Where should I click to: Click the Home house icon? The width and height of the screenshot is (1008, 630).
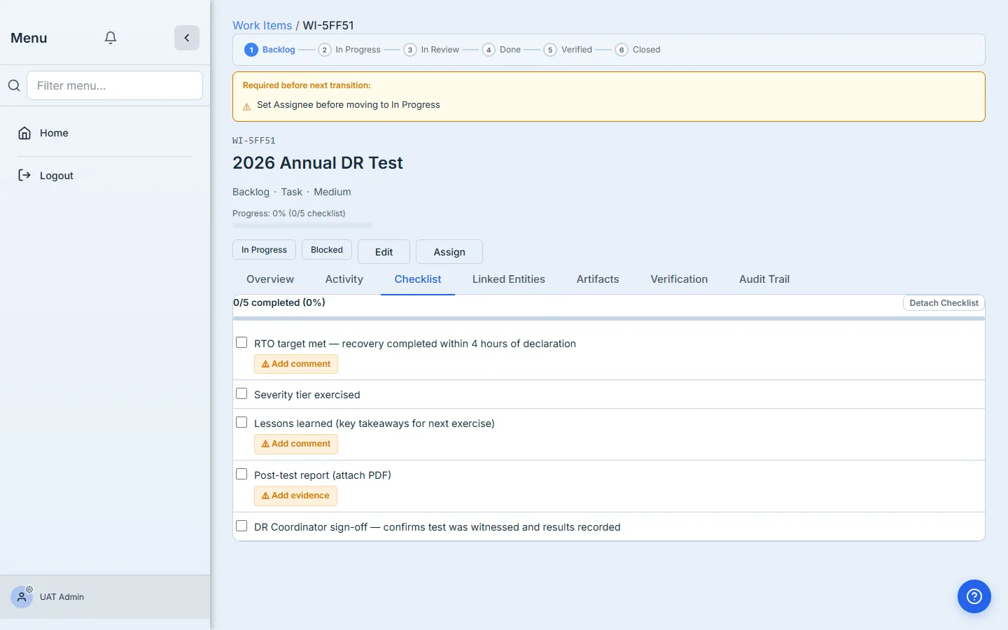tap(24, 133)
